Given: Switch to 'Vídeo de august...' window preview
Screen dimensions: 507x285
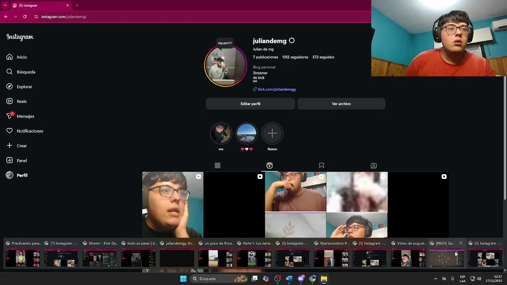Looking at the screenshot, I should point(408,255).
